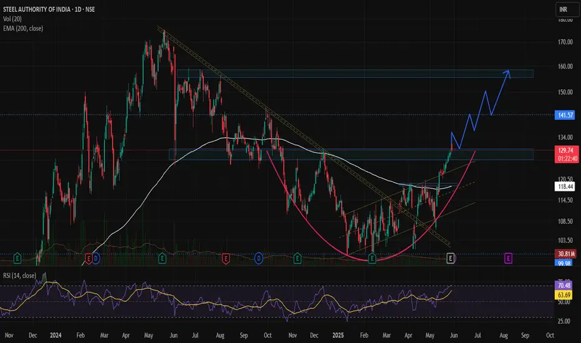Click the purple 70.48 RSI value label
The height and width of the screenshot is (343, 581).
564,286
